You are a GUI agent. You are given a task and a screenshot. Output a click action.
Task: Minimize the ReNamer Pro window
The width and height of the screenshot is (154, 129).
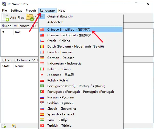[x=125, y=4]
